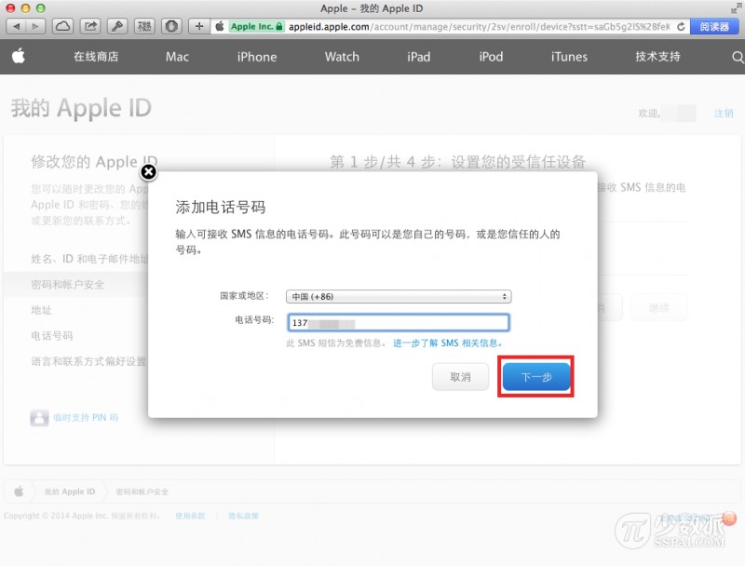The width and height of the screenshot is (745, 566).
Task: Click the green zoom window button
Action: (40, 8)
